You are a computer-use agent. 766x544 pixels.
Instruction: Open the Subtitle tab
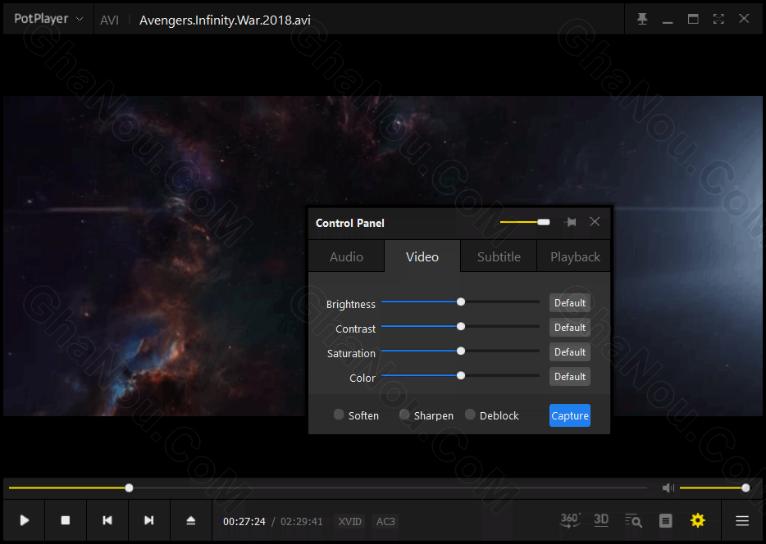point(499,256)
